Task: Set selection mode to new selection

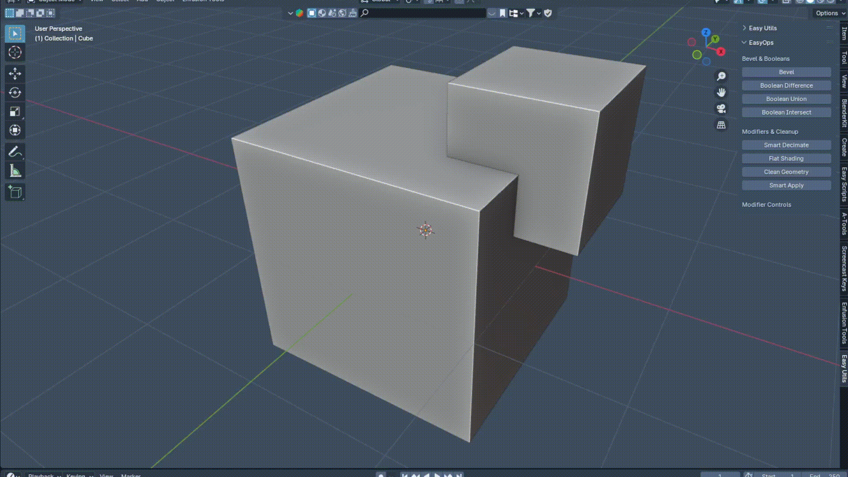Action: pos(10,13)
